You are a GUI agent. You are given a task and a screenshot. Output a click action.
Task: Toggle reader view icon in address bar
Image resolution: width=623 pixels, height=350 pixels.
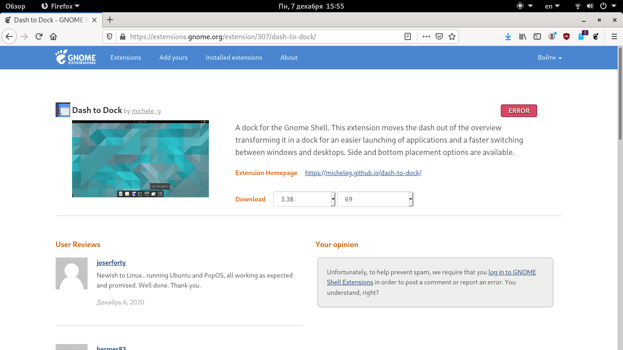[x=408, y=36]
